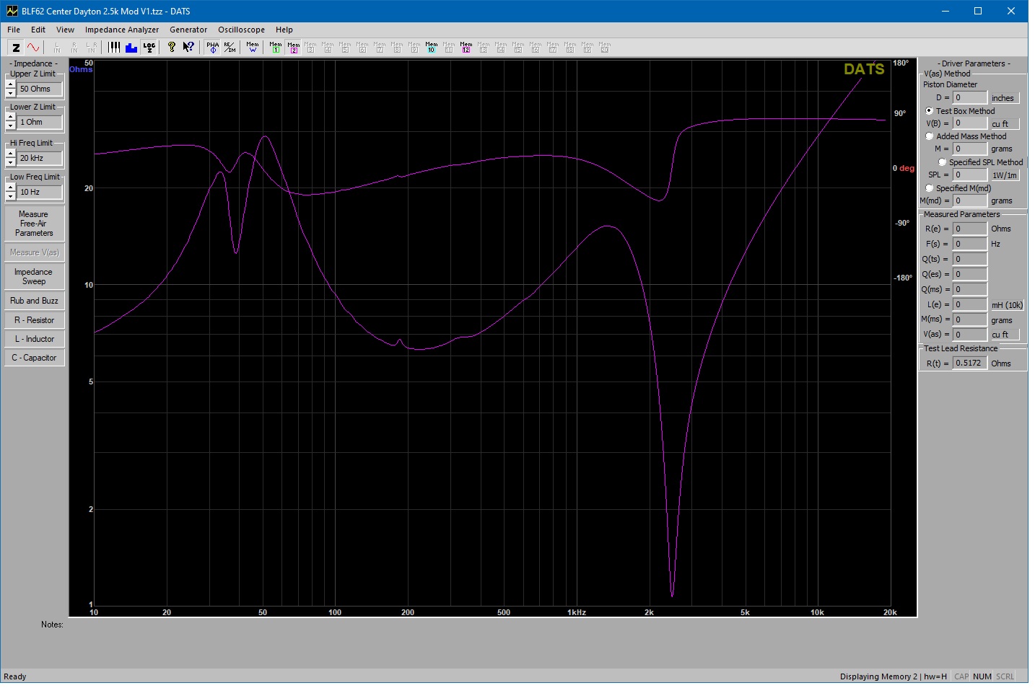Click the M(md) grams input field
Viewport: 1035px width, 688px height.
tap(969, 200)
